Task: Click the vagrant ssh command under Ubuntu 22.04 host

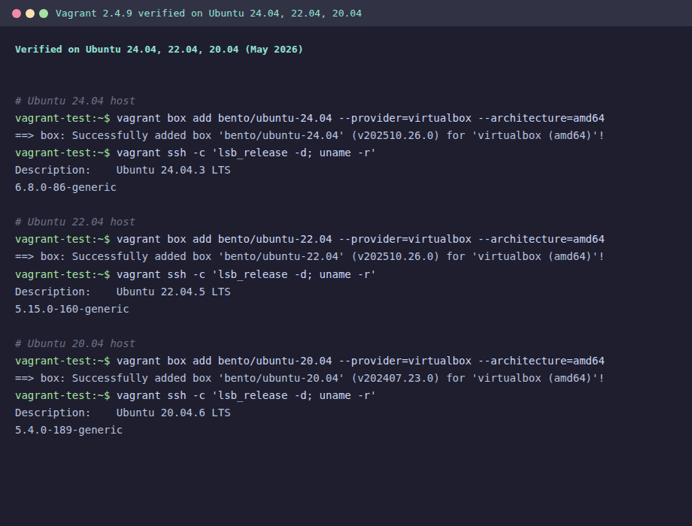Action: click(x=196, y=275)
